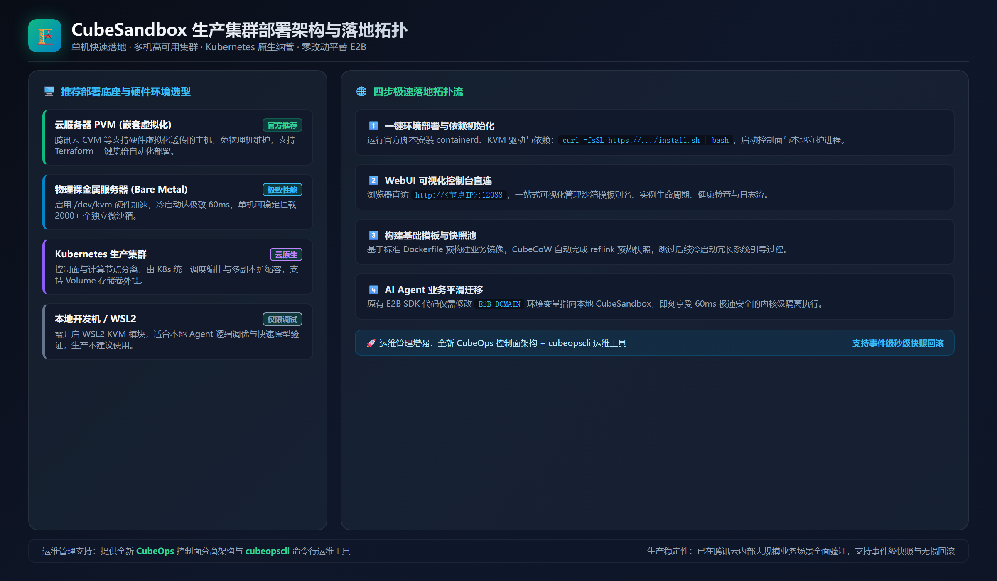
Task: Click the text 运维管理增强：全新 CubeOps 控制面架构
Action: pyautogui.click(x=458, y=343)
